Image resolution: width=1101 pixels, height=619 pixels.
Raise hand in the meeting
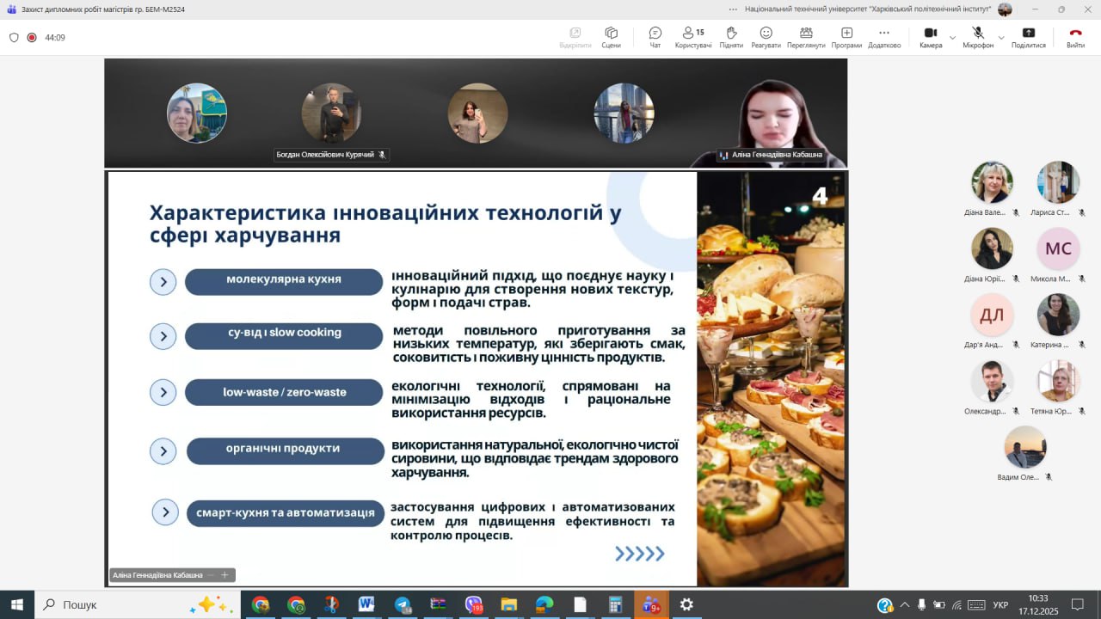[x=731, y=37]
